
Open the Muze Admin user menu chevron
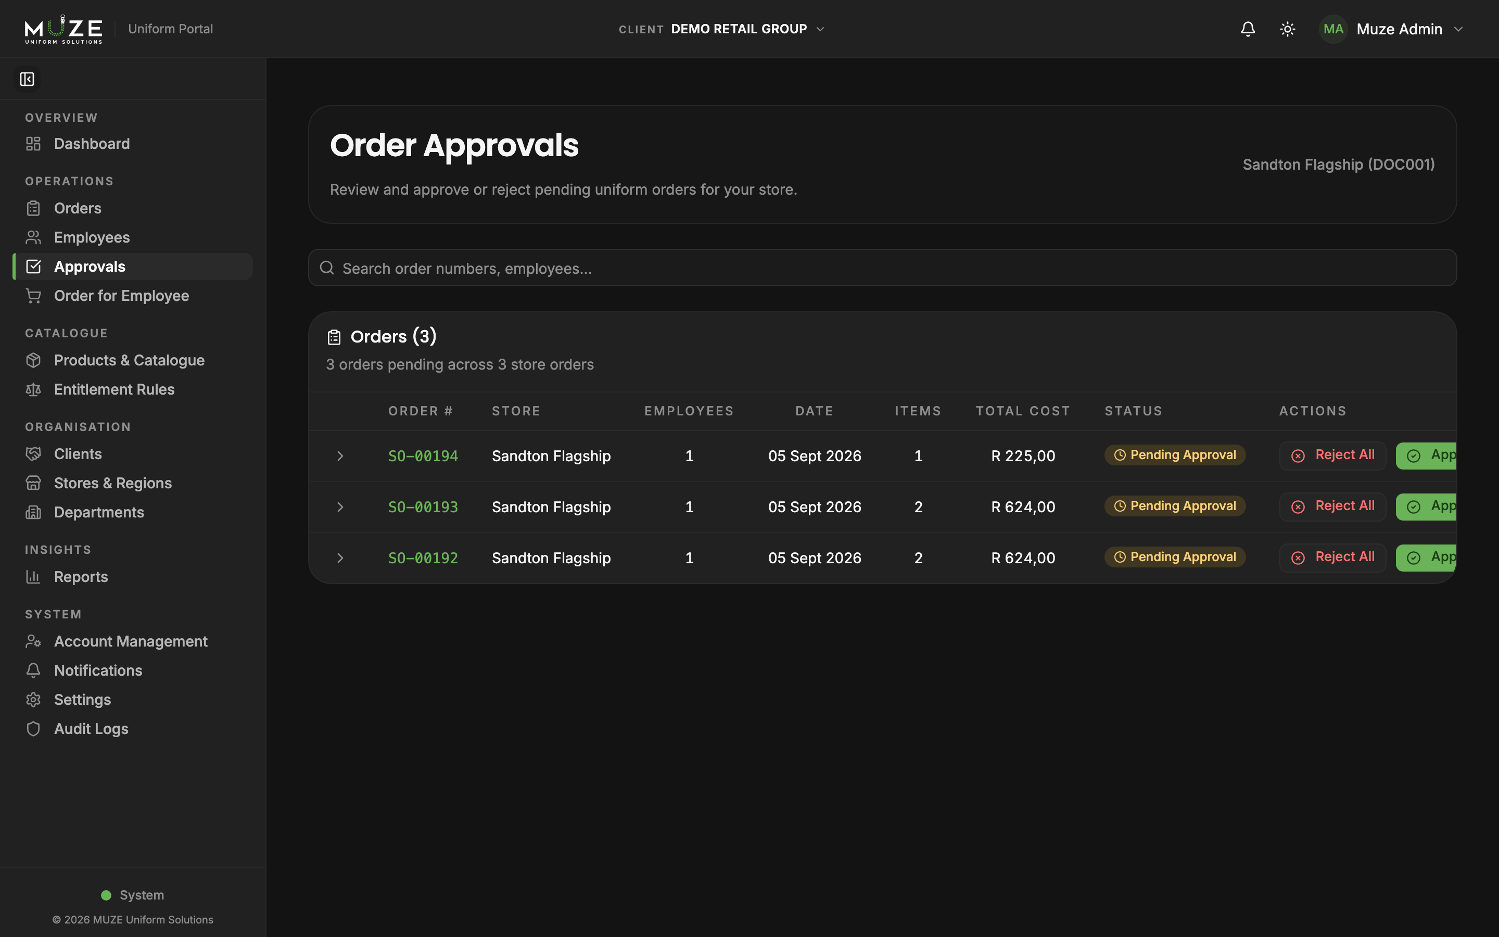point(1458,29)
